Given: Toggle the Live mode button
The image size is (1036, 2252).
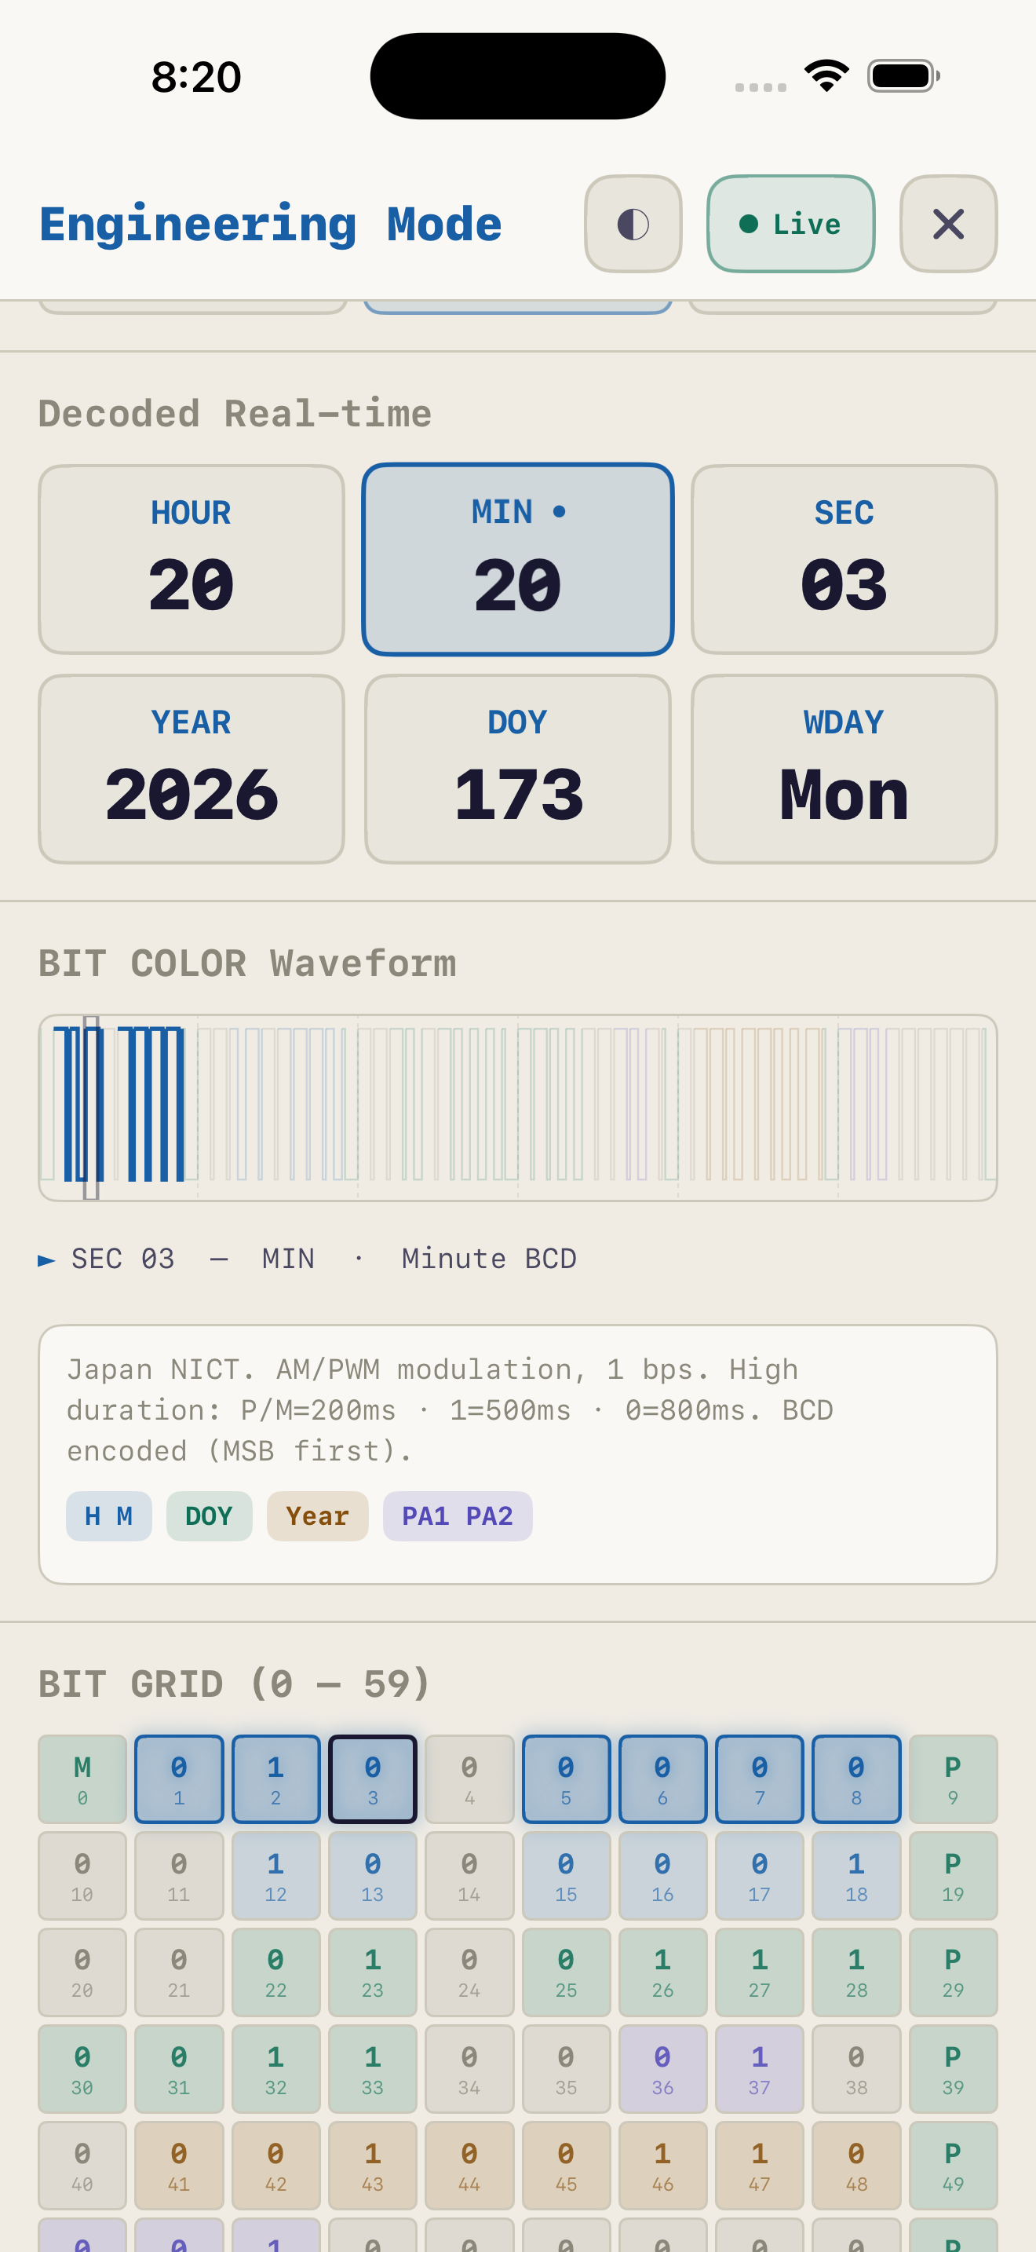Looking at the screenshot, I should coord(790,224).
